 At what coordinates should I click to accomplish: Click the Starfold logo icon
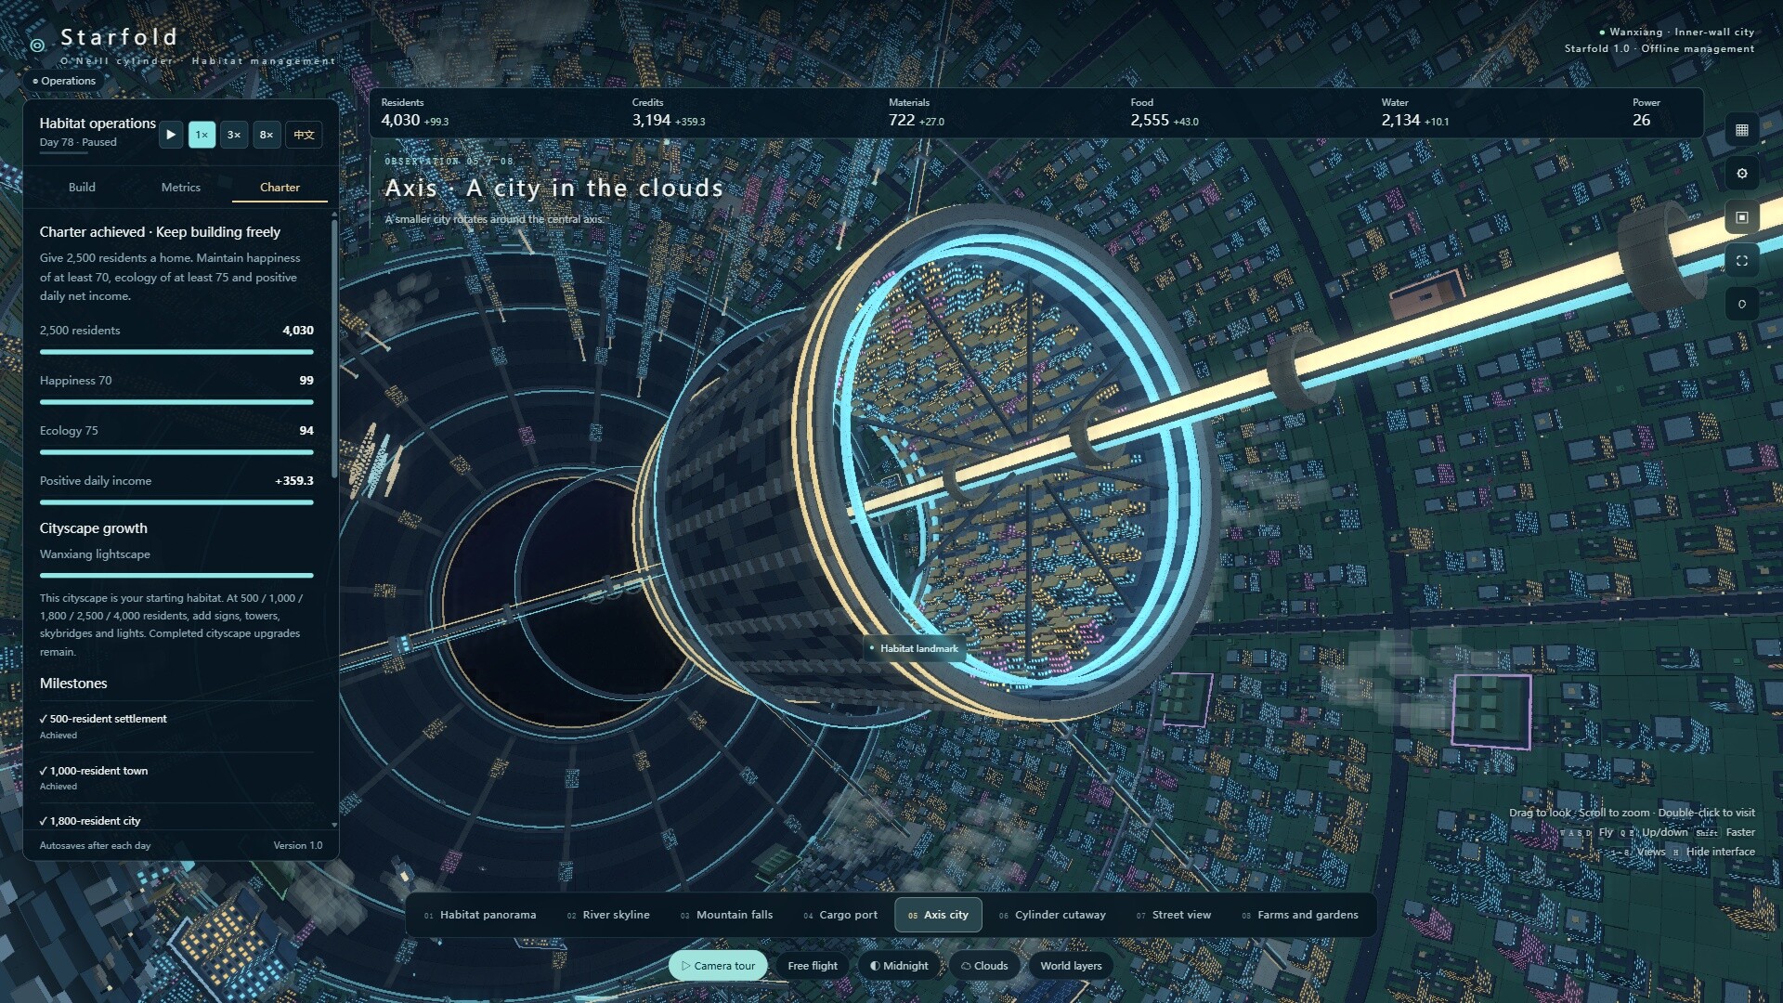click(37, 45)
